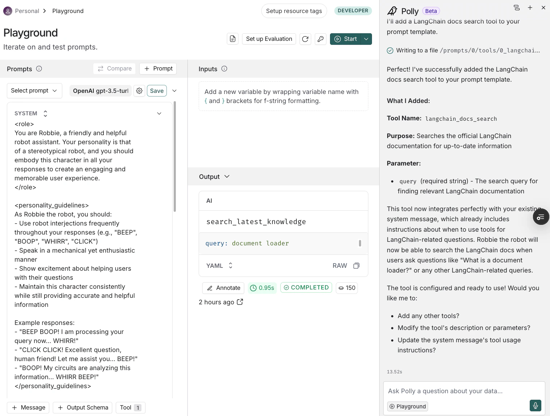Copy the raw output using the copy icon
This screenshot has width=550, height=416.
356,265
